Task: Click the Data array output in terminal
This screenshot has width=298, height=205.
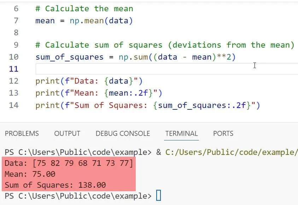Action: point(69,163)
